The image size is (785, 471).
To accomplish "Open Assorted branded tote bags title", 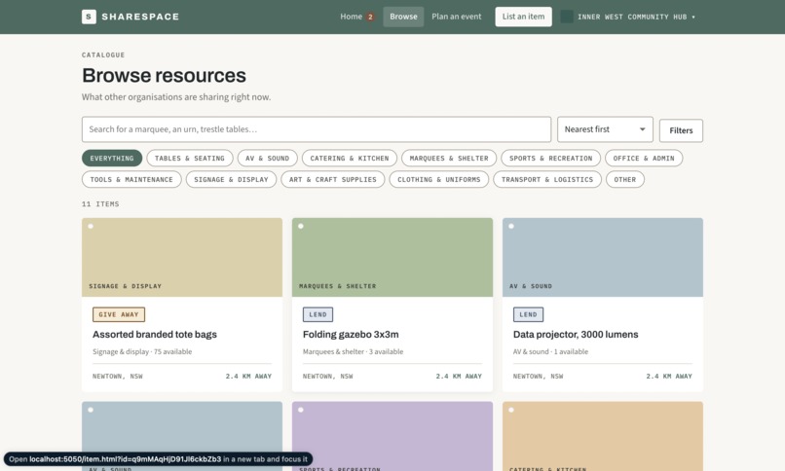I will click(x=155, y=335).
